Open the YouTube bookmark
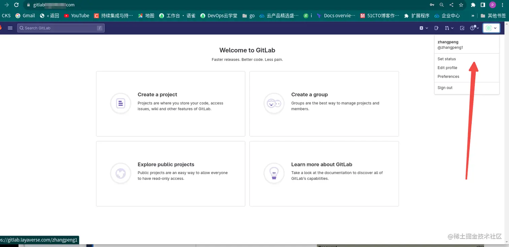The image size is (509, 247). [76, 15]
